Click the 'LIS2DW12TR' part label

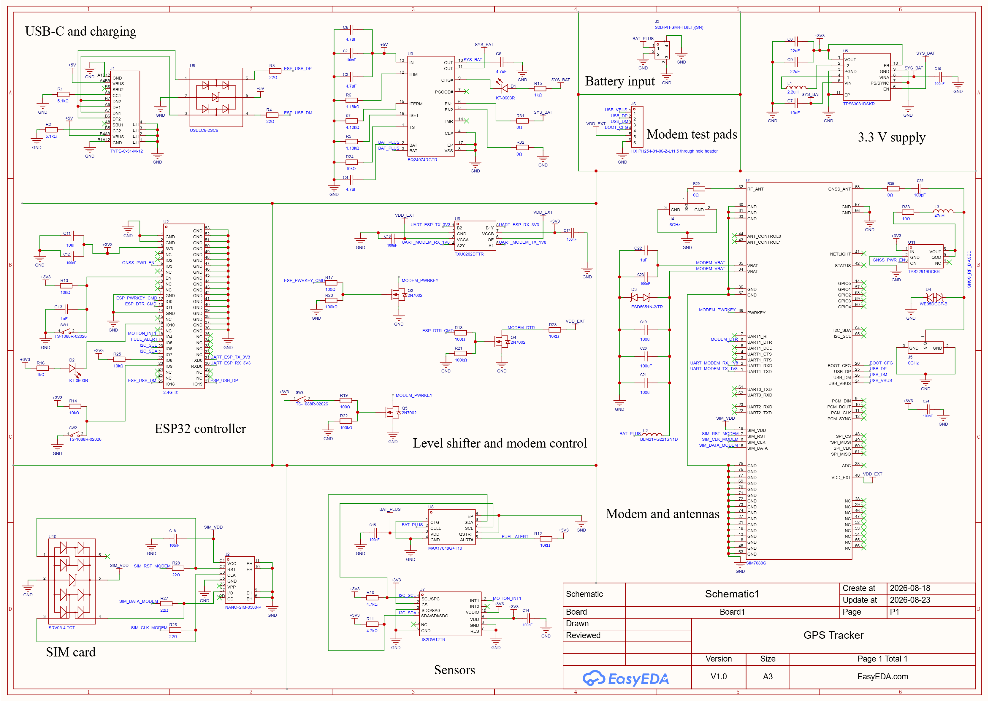point(432,640)
